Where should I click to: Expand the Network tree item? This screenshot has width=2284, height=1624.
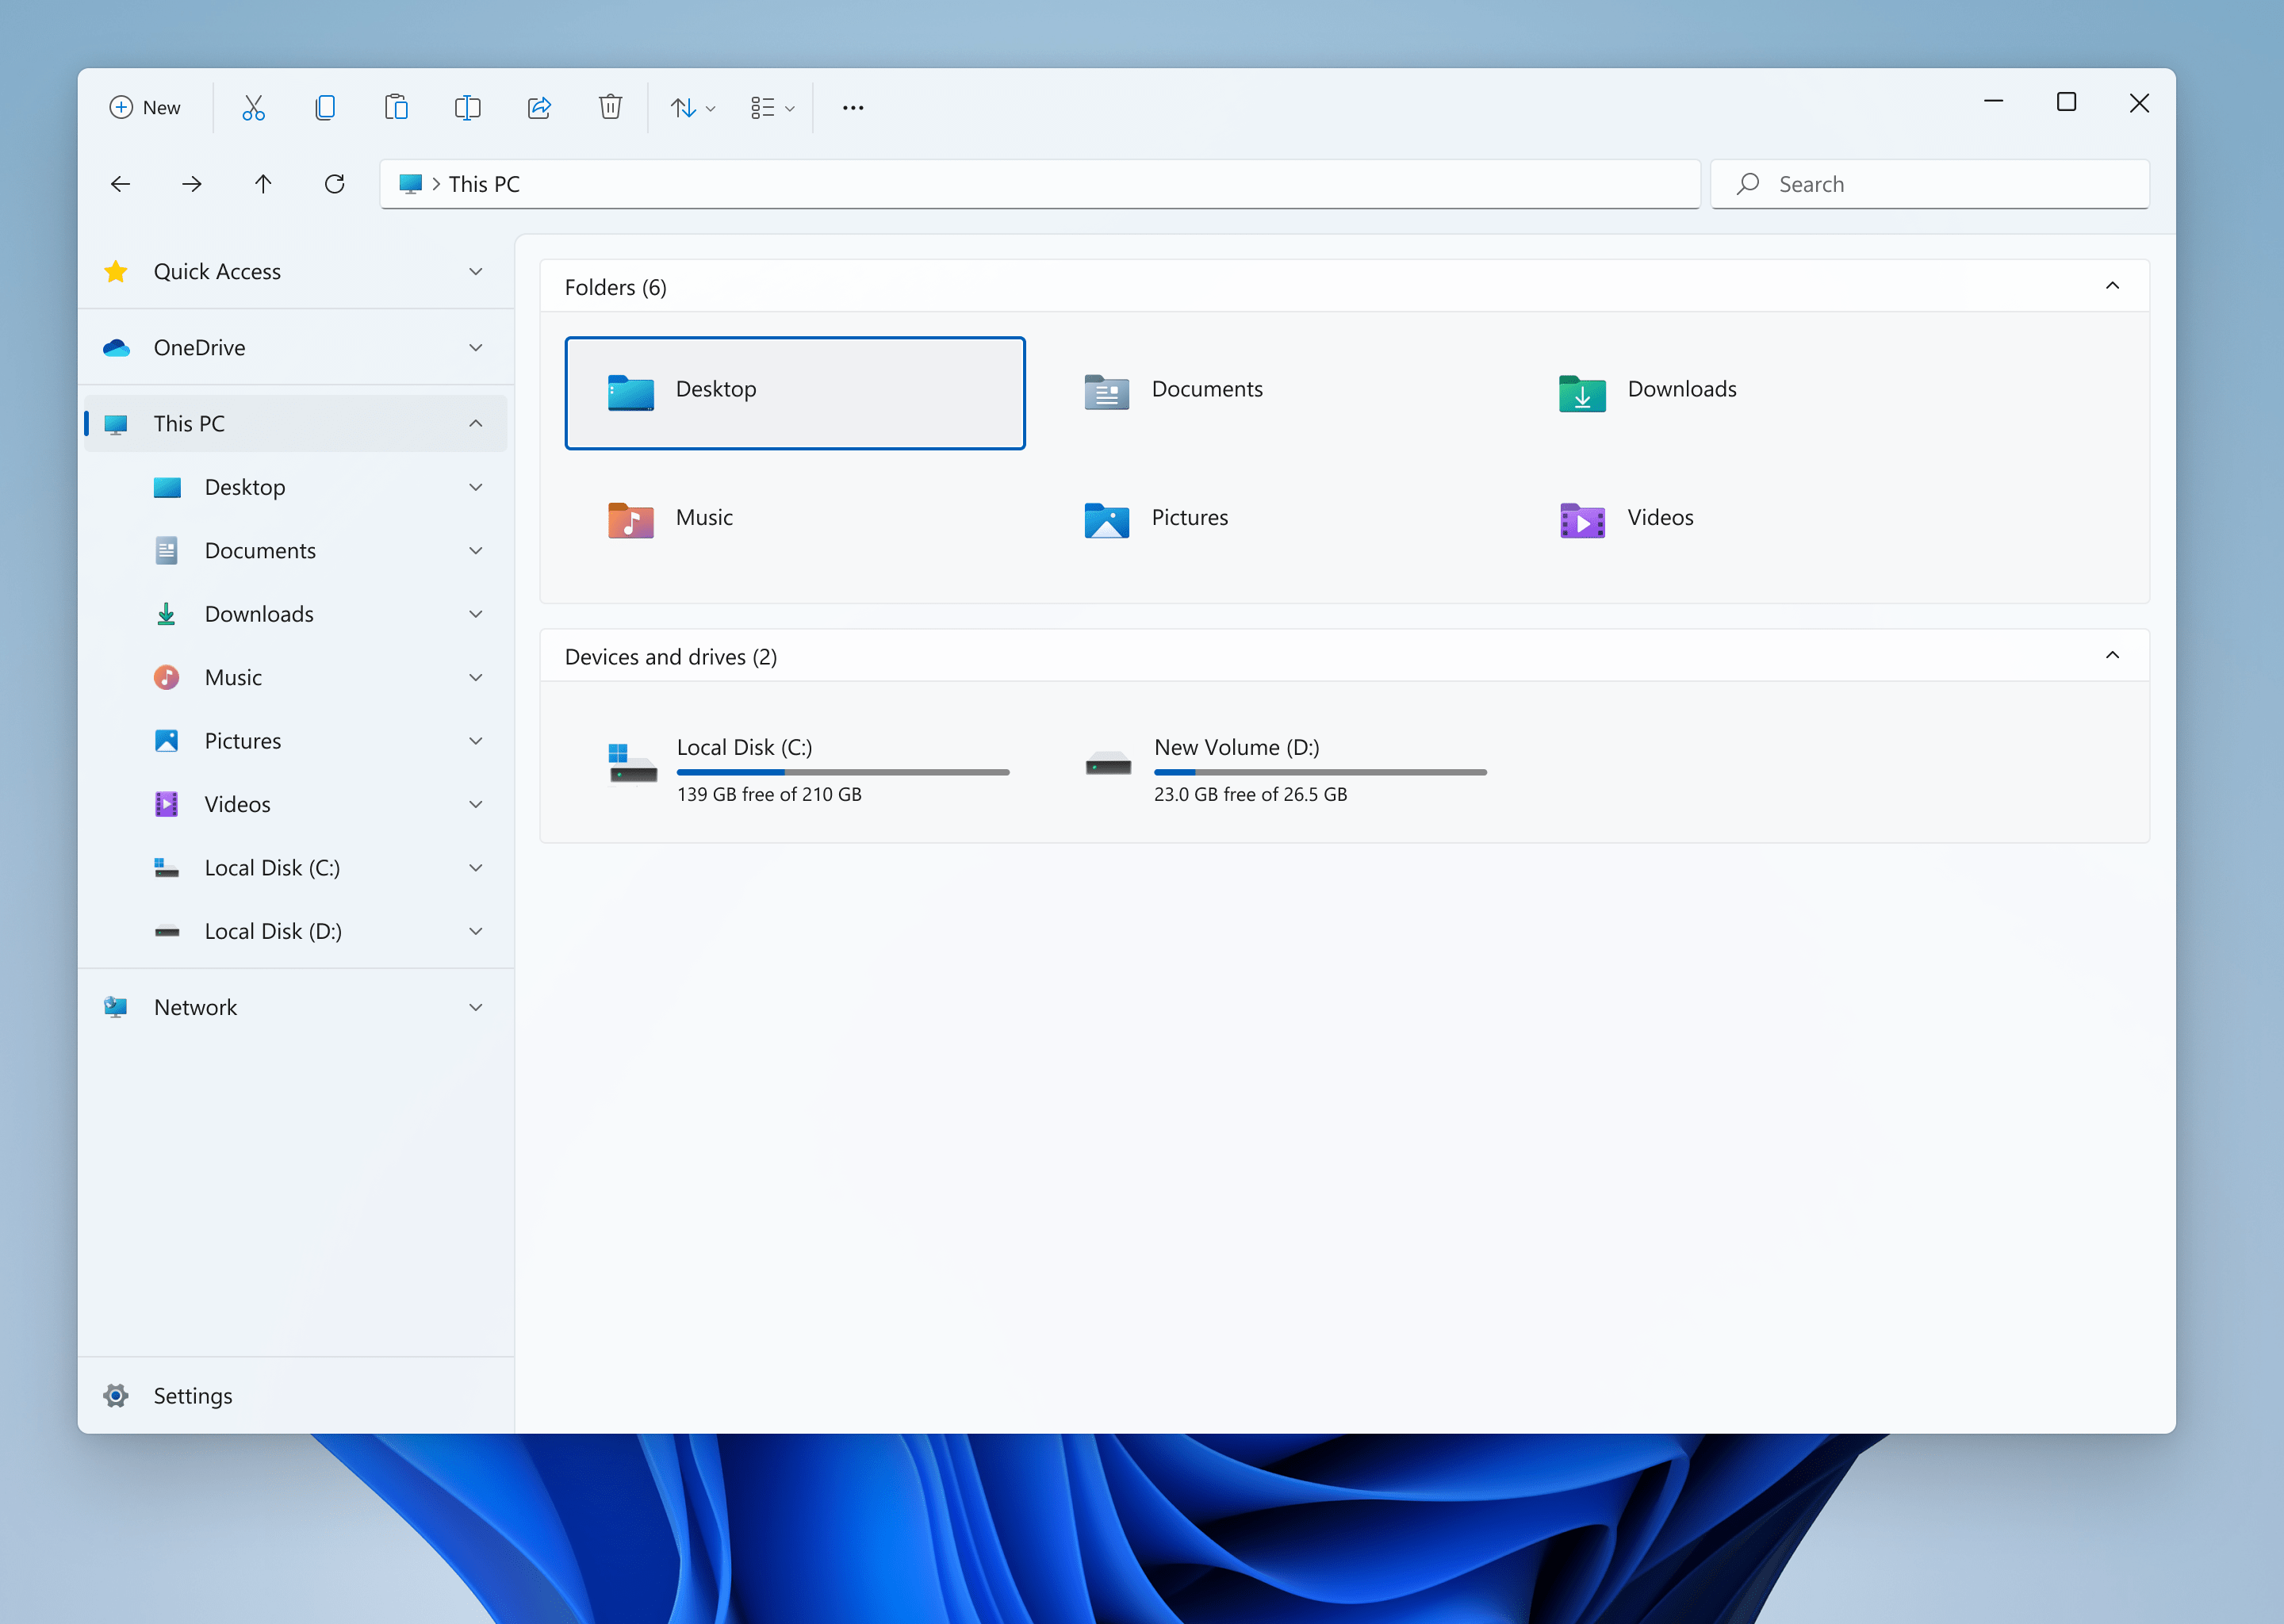click(476, 1007)
